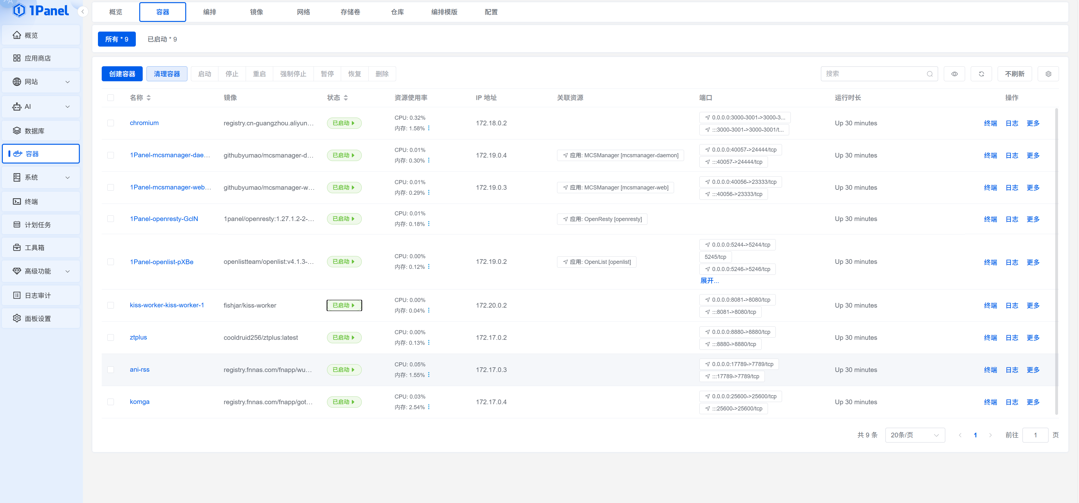Click the 搜索 input field
The height and width of the screenshot is (503, 1079).
873,74
